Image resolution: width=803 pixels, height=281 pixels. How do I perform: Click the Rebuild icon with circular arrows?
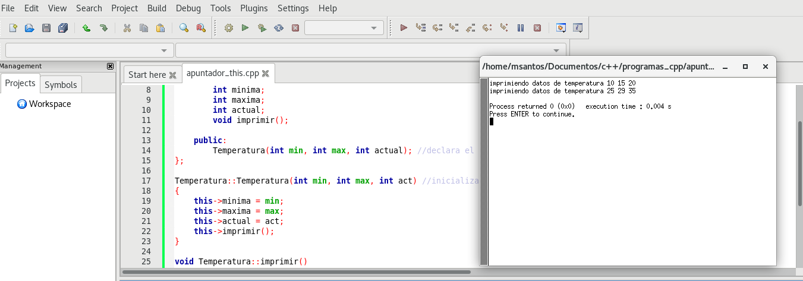coord(278,28)
